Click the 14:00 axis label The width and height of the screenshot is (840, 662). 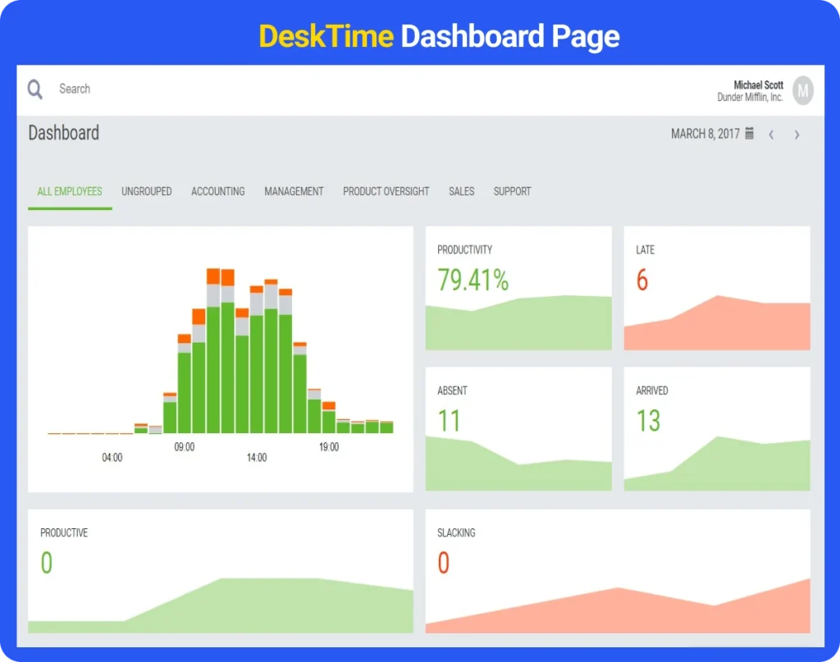(x=257, y=458)
